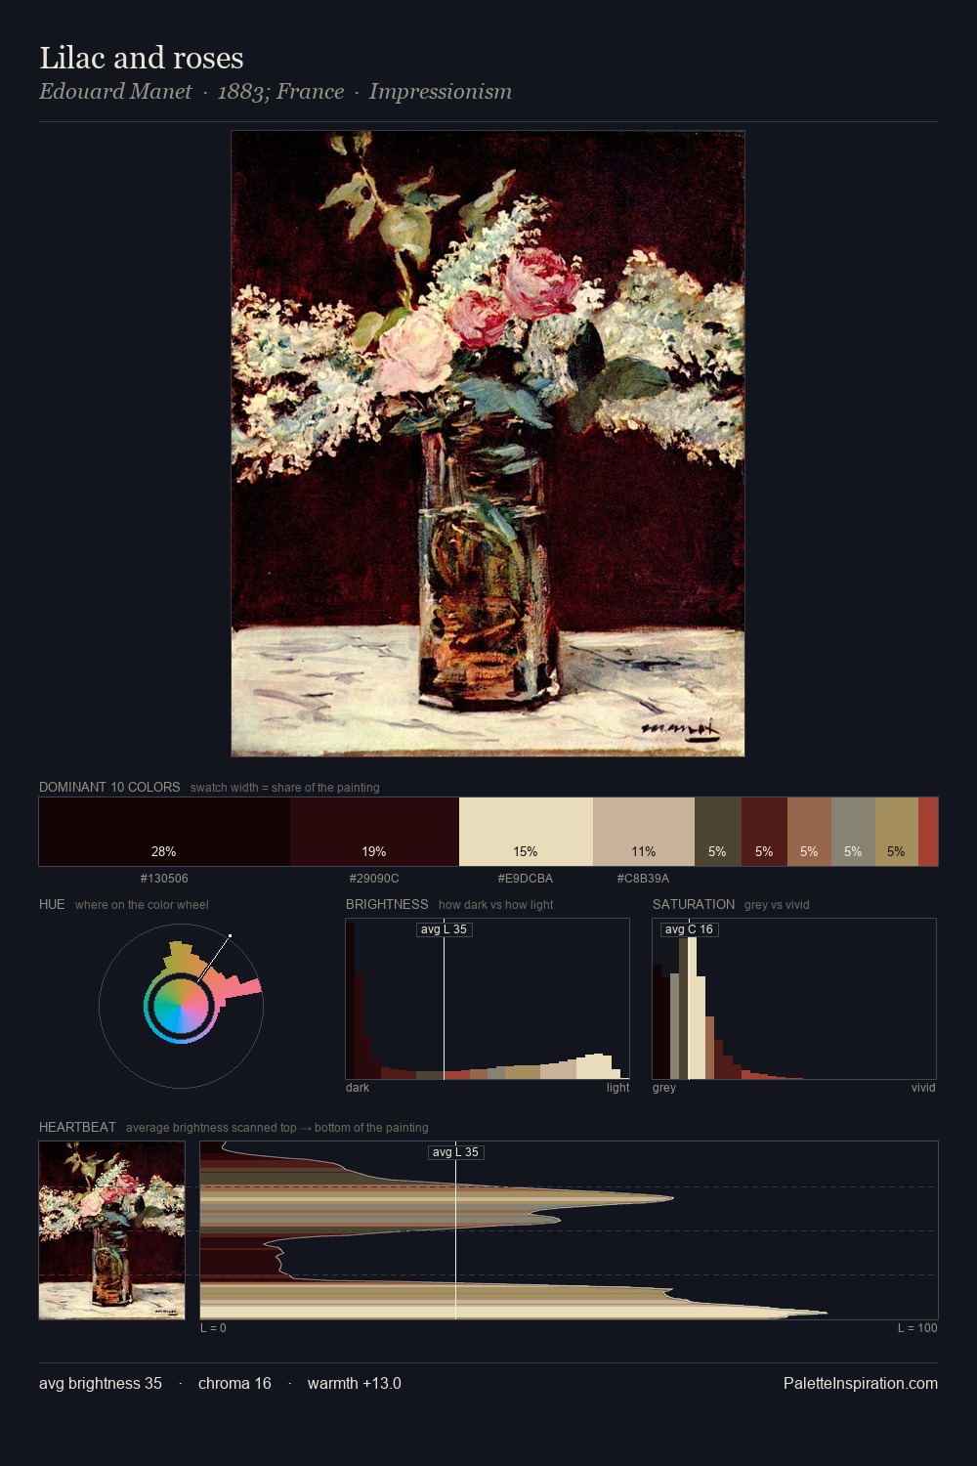
Task: Click the 'grey' axis label
Action: (664, 1088)
